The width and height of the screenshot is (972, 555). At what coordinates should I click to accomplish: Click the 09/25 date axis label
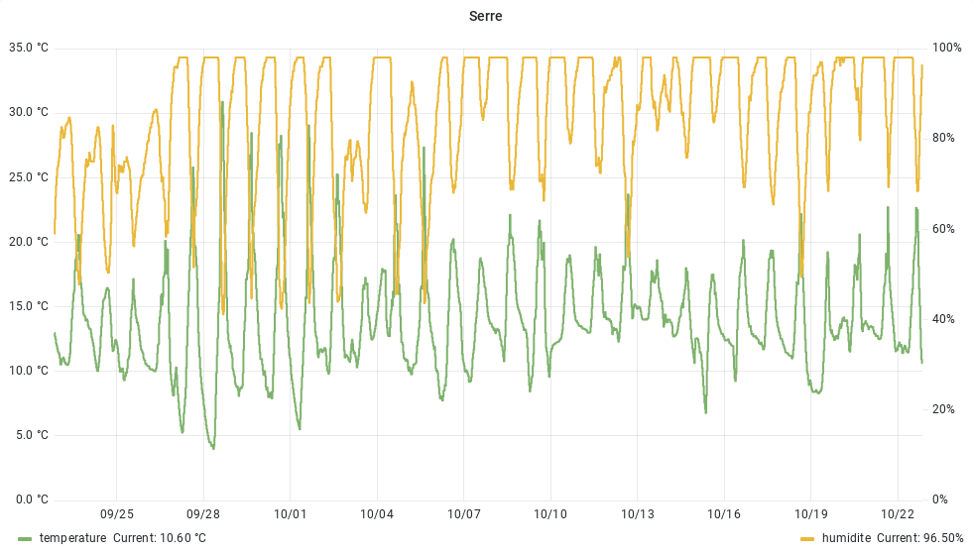click(117, 514)
